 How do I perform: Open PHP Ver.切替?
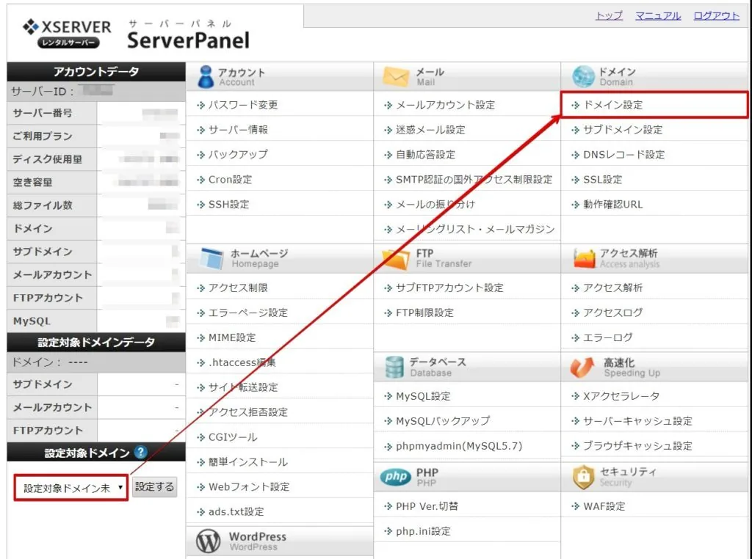tap(427, 506)
